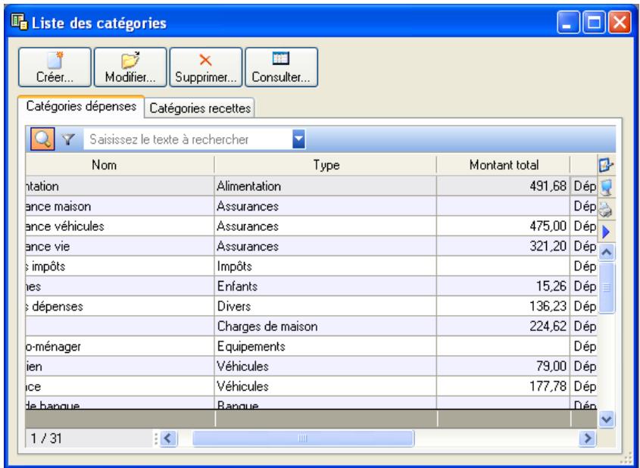640x468 pixels.
Task: Open the Consulter... button
Action: (281, 67)
